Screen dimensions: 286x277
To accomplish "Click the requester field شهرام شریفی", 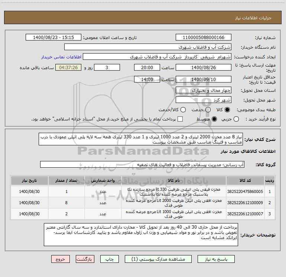I will click(x=157, y=57).
